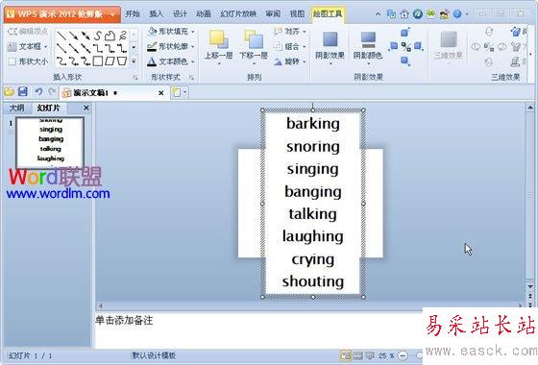Open the 设计 ribbon tab
The height and width of the screenshot is (365, 538).
point(180,14)
